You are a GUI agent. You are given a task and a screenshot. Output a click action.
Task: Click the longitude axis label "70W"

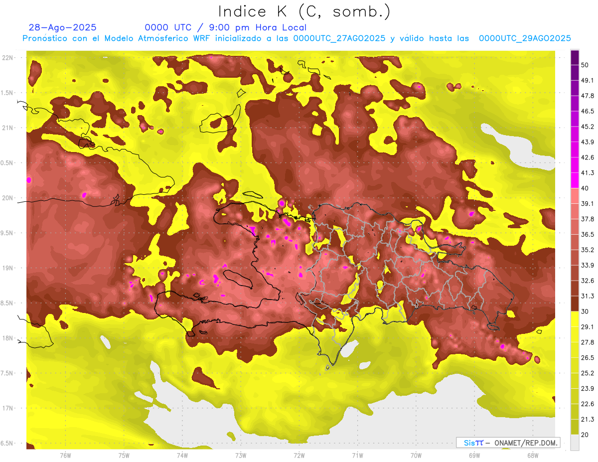[x=416, y=456]
